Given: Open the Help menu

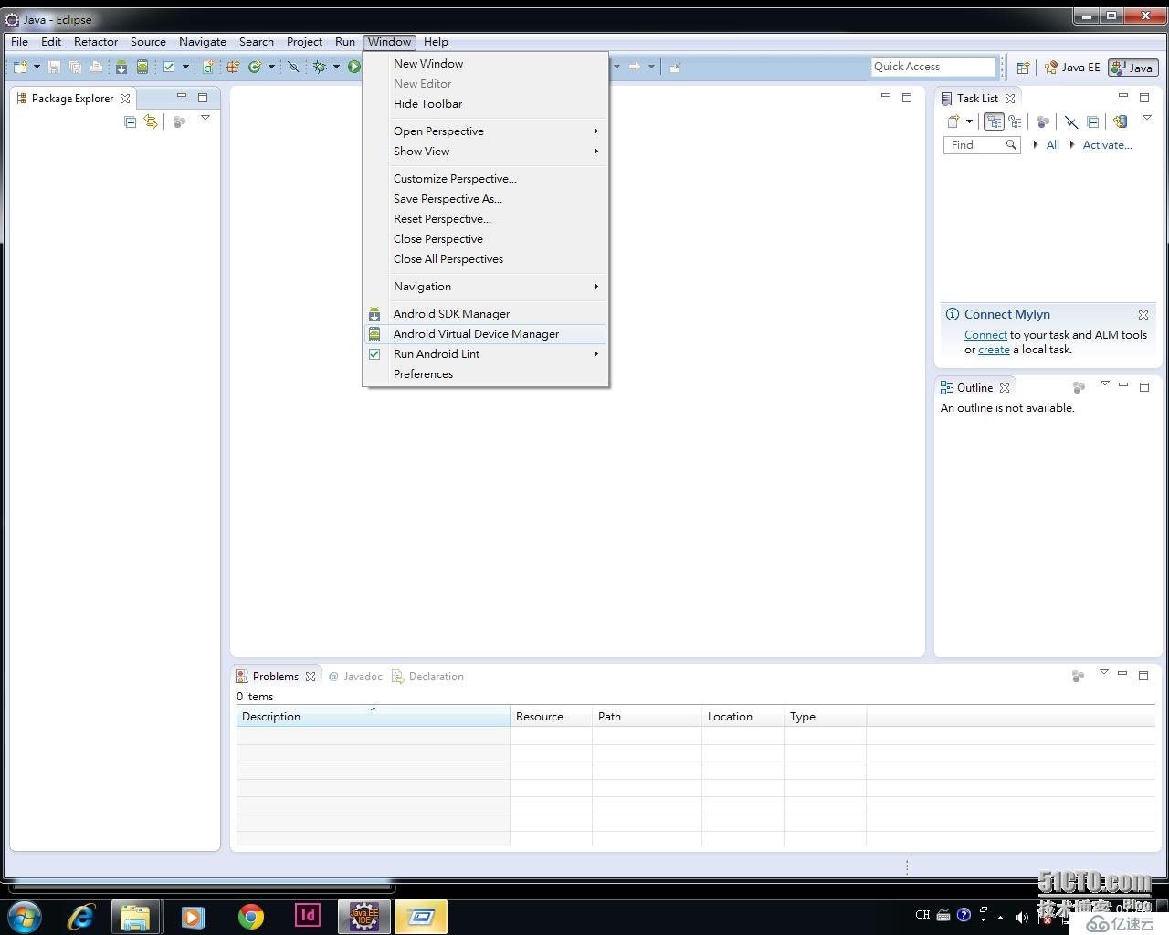Looking at the screenshot, I should tap(436, 42).
